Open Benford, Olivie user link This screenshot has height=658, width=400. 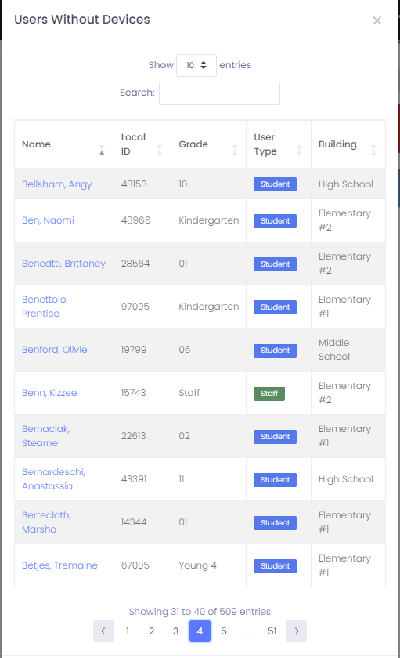tap(55, 350)
